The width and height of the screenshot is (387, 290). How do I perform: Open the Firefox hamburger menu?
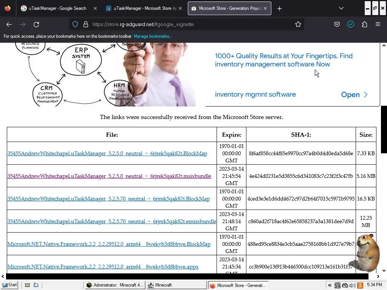pos(378,24)
